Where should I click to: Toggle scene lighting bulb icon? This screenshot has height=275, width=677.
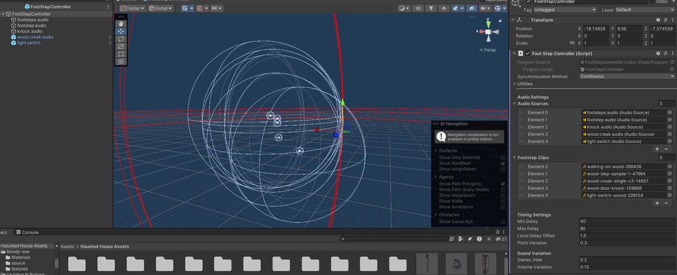tap(431, 8)
